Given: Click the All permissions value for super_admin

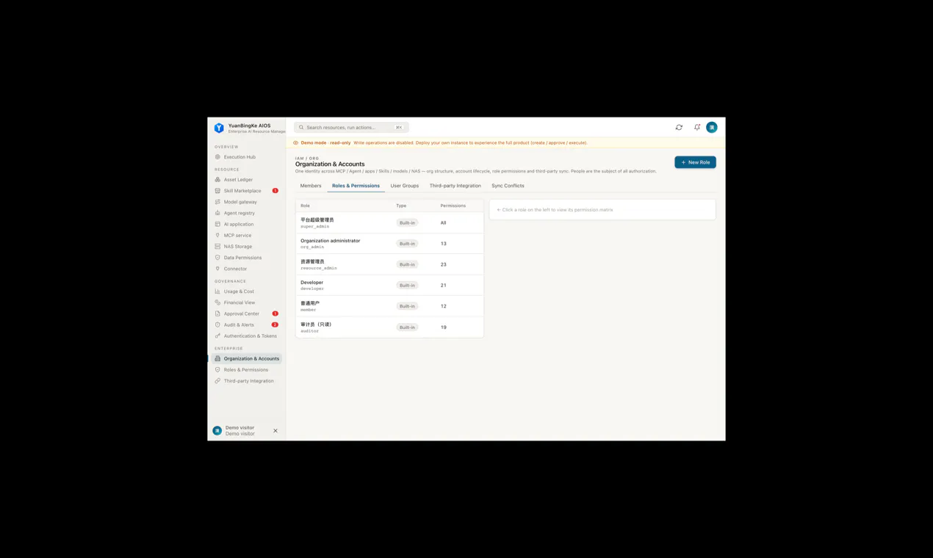Looking at the screenshot, I should (x=443, y=222).
